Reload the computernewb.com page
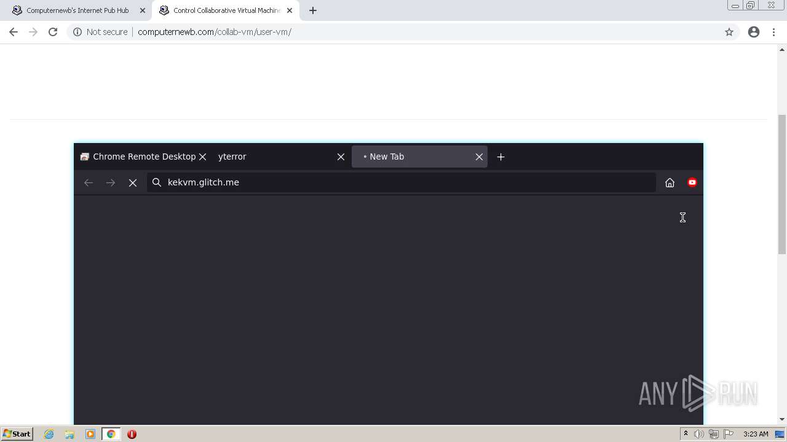The image size is (787, 442). [53, 32]
